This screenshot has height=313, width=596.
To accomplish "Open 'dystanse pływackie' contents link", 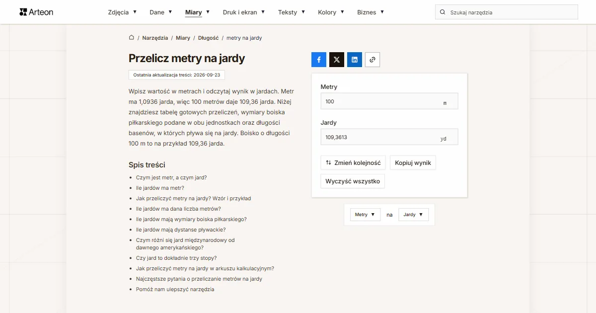I will pyautogui.click(x=181, y=230).
